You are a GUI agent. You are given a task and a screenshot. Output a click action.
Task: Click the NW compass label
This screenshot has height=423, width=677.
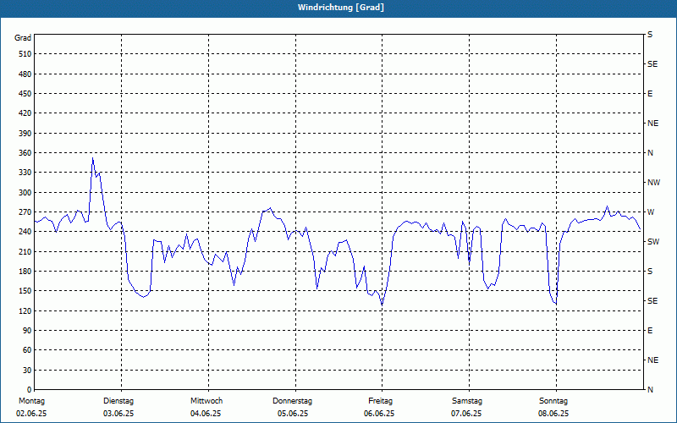[653, 183]
